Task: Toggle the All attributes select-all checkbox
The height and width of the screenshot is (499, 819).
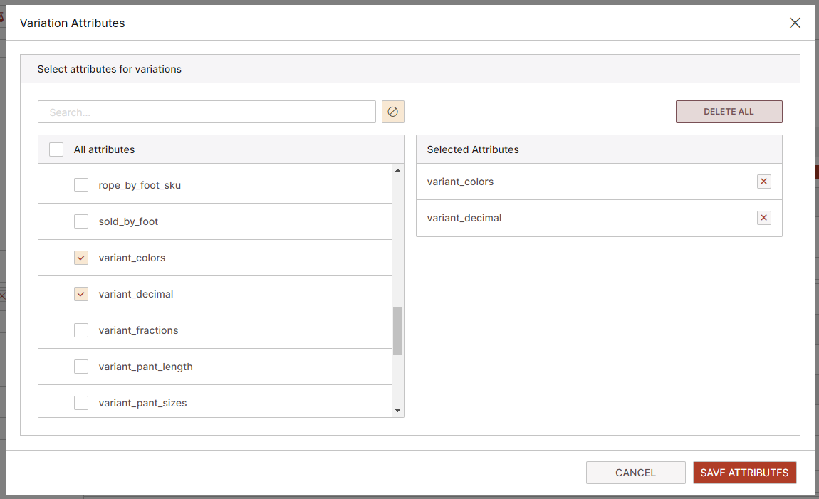Action: point(56,149)
